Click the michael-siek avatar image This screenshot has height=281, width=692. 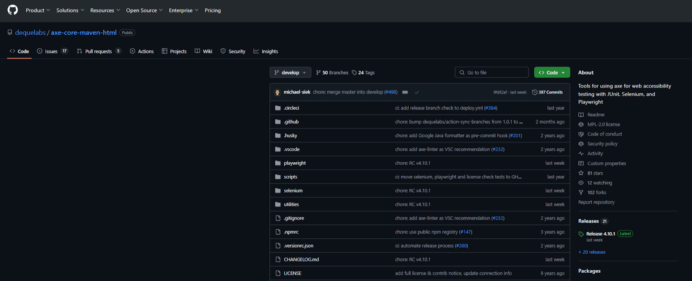tap(277, 92)
